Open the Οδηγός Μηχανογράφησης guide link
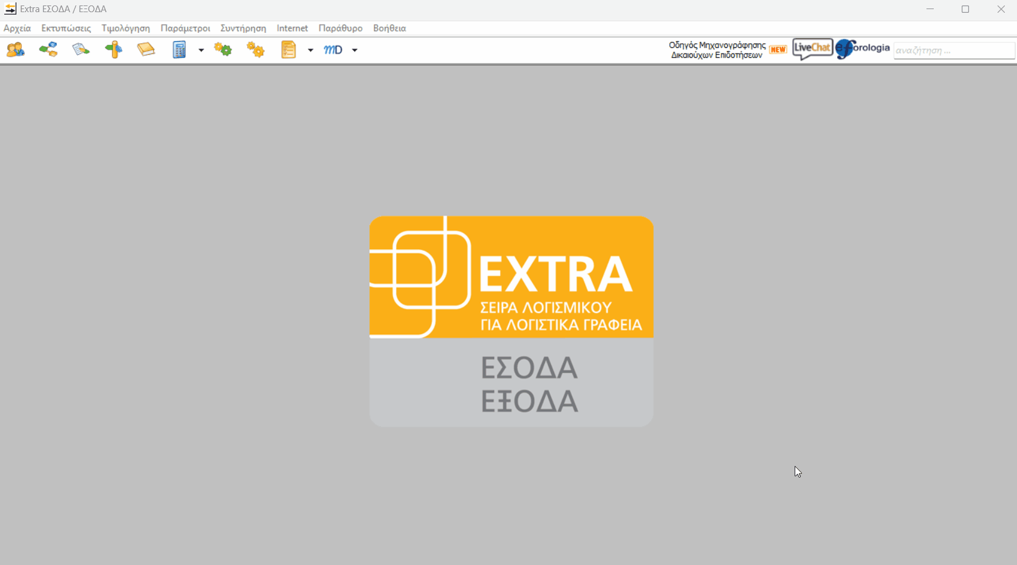This screenshot has height=565, width=1017. coord(717,50)
